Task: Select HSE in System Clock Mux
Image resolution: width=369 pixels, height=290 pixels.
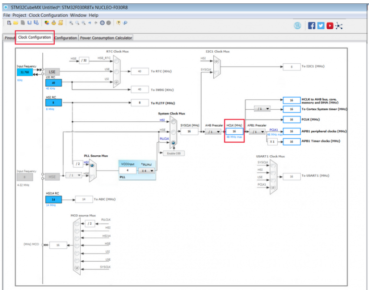Action: 173,132
